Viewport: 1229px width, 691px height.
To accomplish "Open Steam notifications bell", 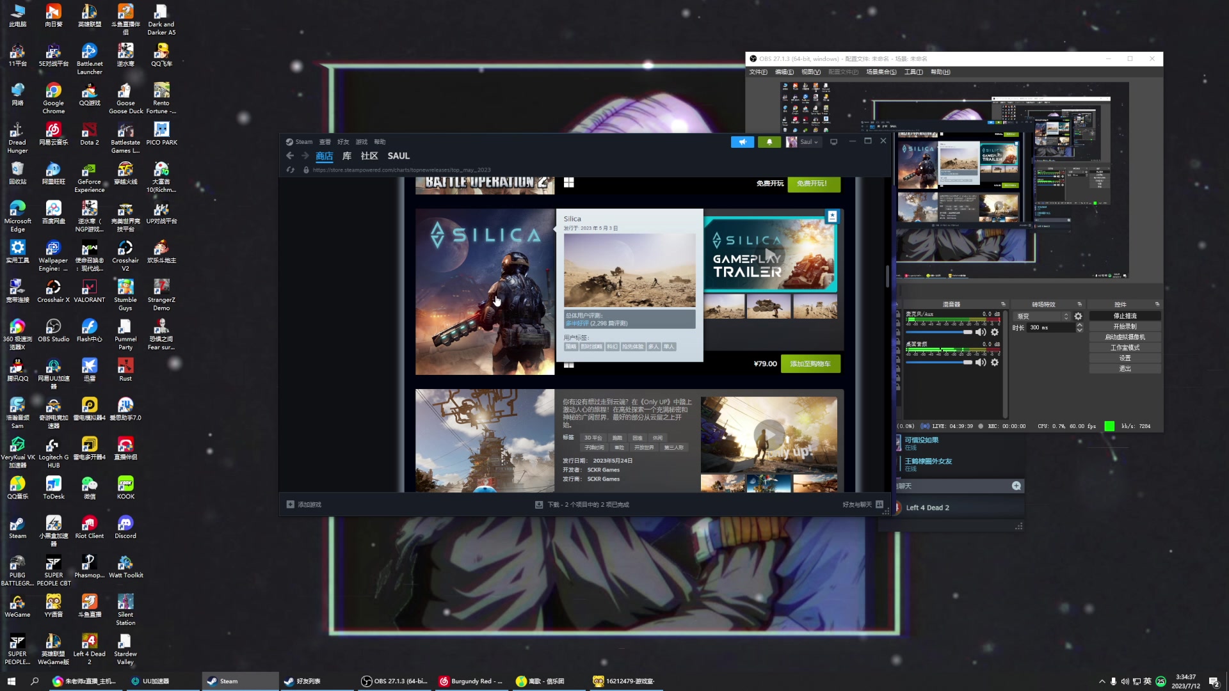I will [769, 142].
